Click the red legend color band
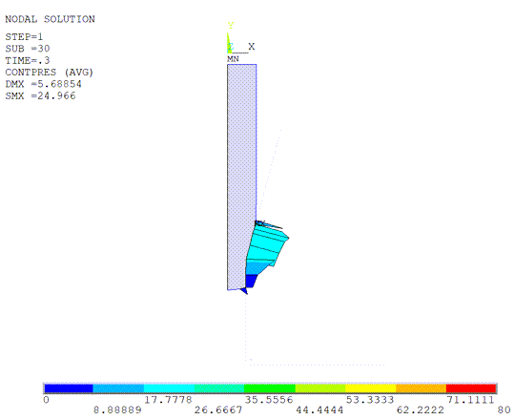Image resolution: width=515 pixels, height=420 pixels. [471, 388]
